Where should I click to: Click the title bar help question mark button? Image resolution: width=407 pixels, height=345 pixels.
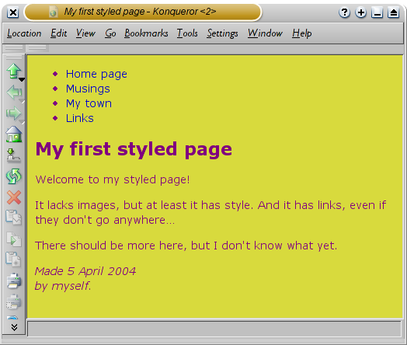pos(344,12)
